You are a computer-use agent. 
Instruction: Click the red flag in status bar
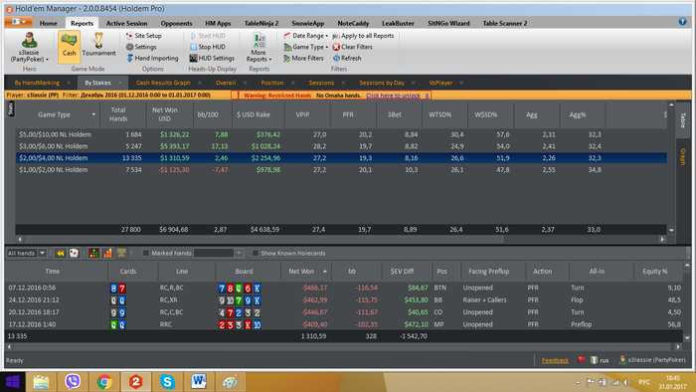click(x=581, y=360)
